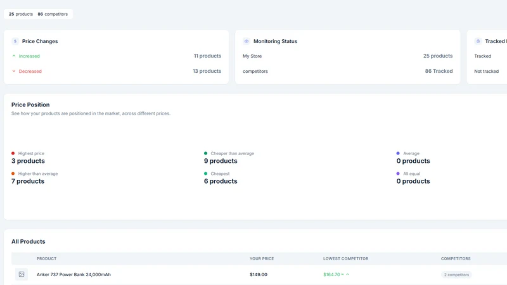The width and height of the screenshot is (507, 285).
Task: Click the orange Higher than average dot
Action: click(13, 174)
